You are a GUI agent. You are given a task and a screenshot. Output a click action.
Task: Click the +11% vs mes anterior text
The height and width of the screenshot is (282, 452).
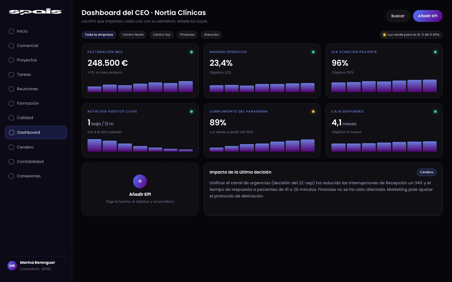click(105, 73)
